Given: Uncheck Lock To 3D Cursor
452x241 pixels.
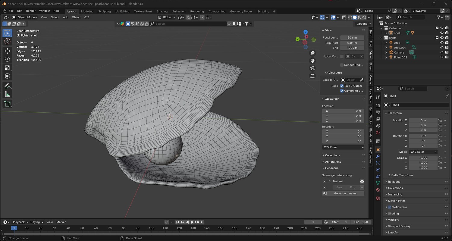Looking at the screenshot, I should pos(342,86).
